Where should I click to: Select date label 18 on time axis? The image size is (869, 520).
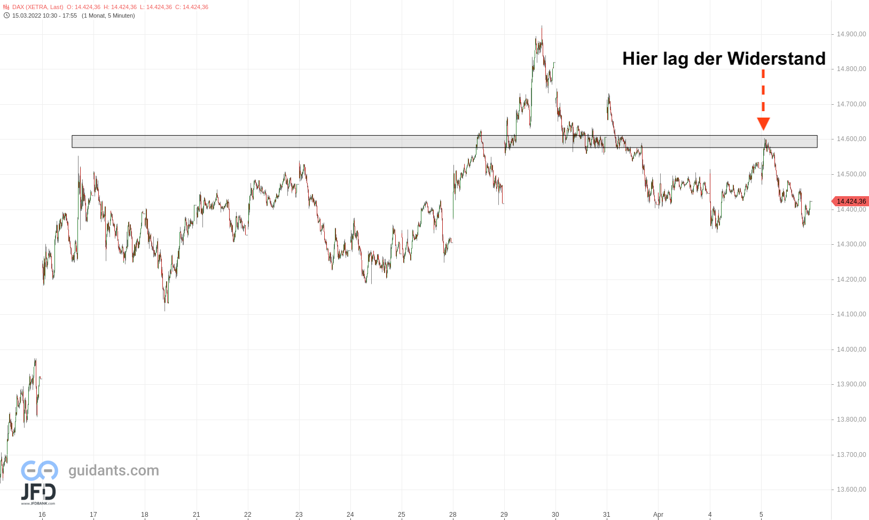[145, 515]
